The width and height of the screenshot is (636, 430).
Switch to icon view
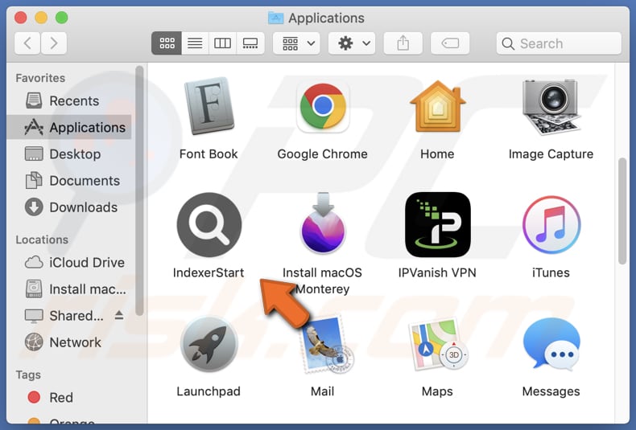(167, 43)
